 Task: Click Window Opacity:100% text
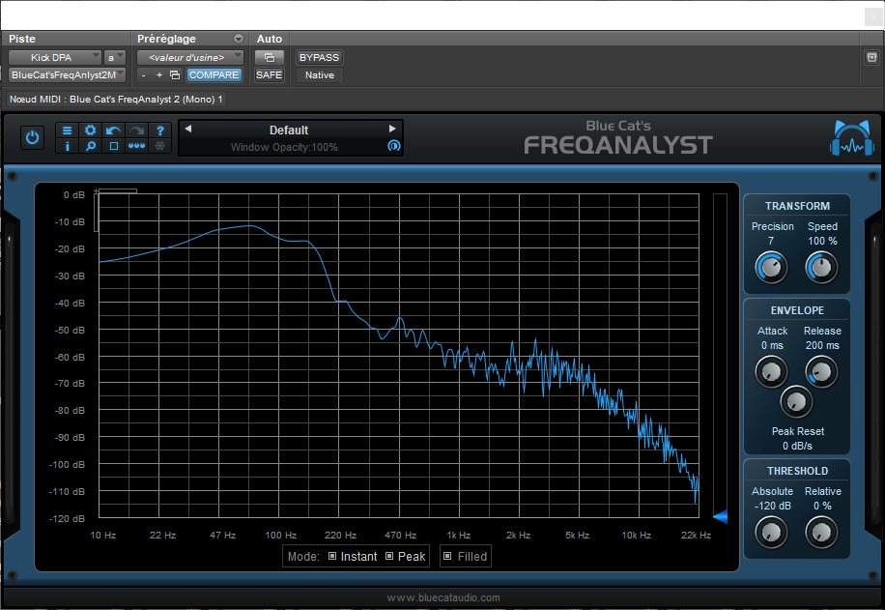[284, 147]
